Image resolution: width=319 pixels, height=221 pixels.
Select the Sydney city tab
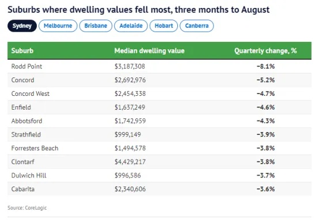click(x=22, y=26)
